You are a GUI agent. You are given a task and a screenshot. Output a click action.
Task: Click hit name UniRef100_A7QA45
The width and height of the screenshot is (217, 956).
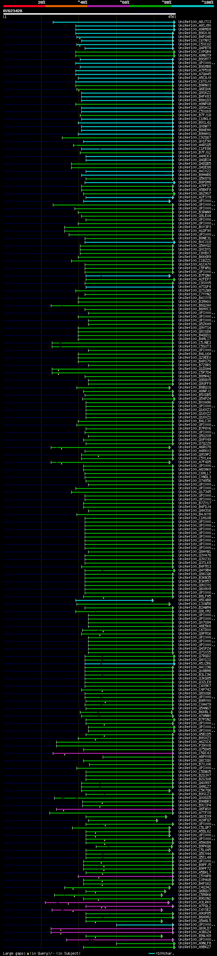pyautogui.click(x=195, y=74)
